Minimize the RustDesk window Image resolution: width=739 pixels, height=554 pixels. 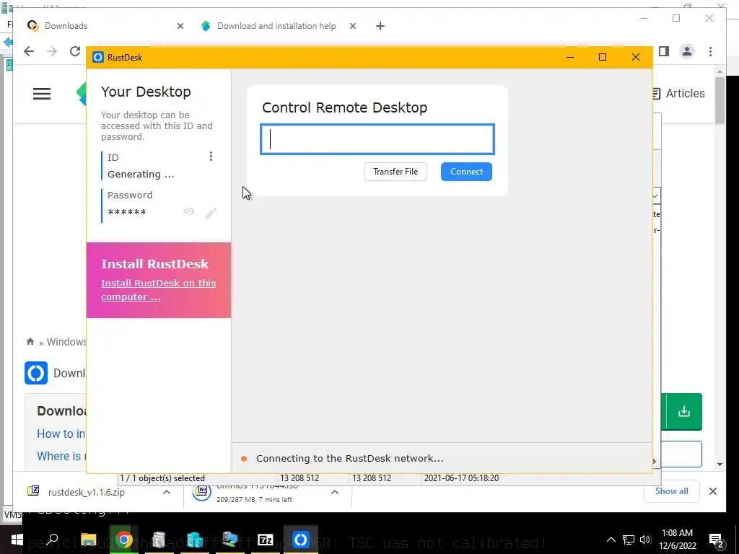click(570, 57)
